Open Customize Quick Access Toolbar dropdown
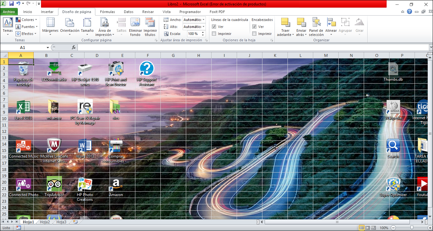The image size is (433, 231). [39, 4]
